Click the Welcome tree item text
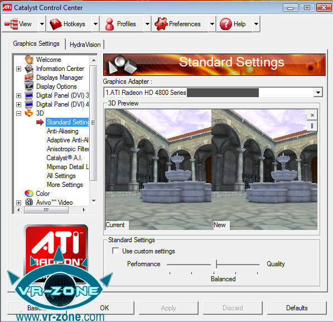 tap(49, 60)
